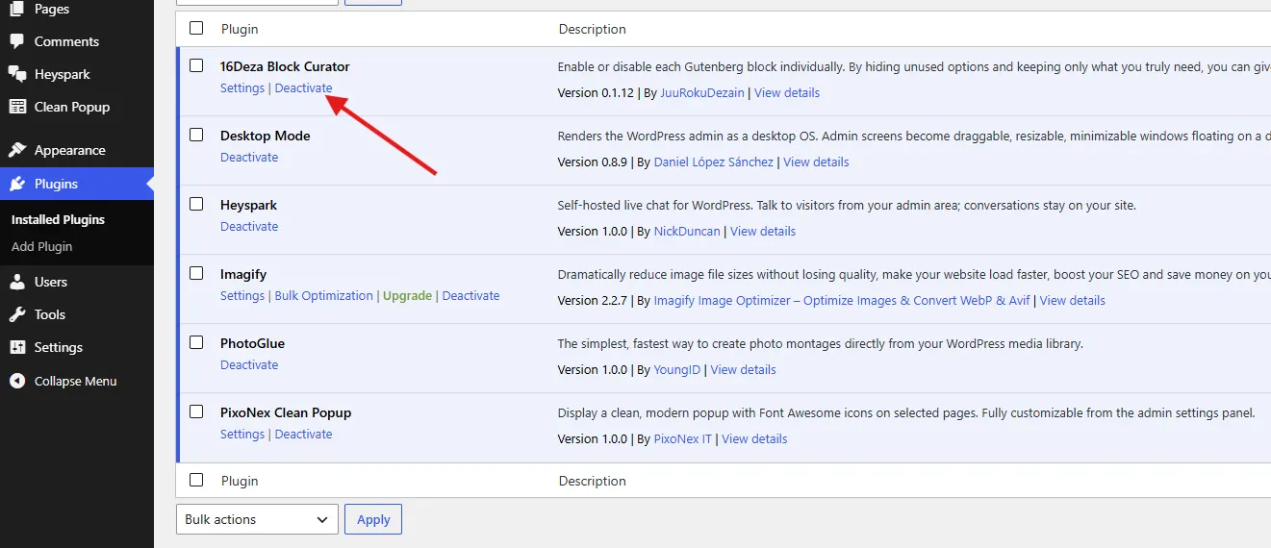The image size is (1271, 548).
Task: Check the PhotoGlue plugin checkbox
Action: point(196,342)
